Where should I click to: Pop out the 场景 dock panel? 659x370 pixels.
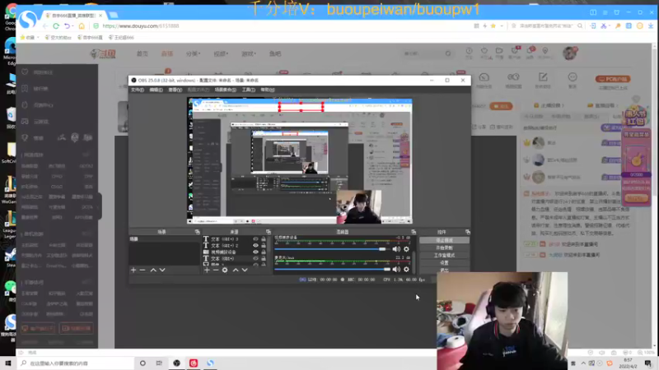coord(197,232)
